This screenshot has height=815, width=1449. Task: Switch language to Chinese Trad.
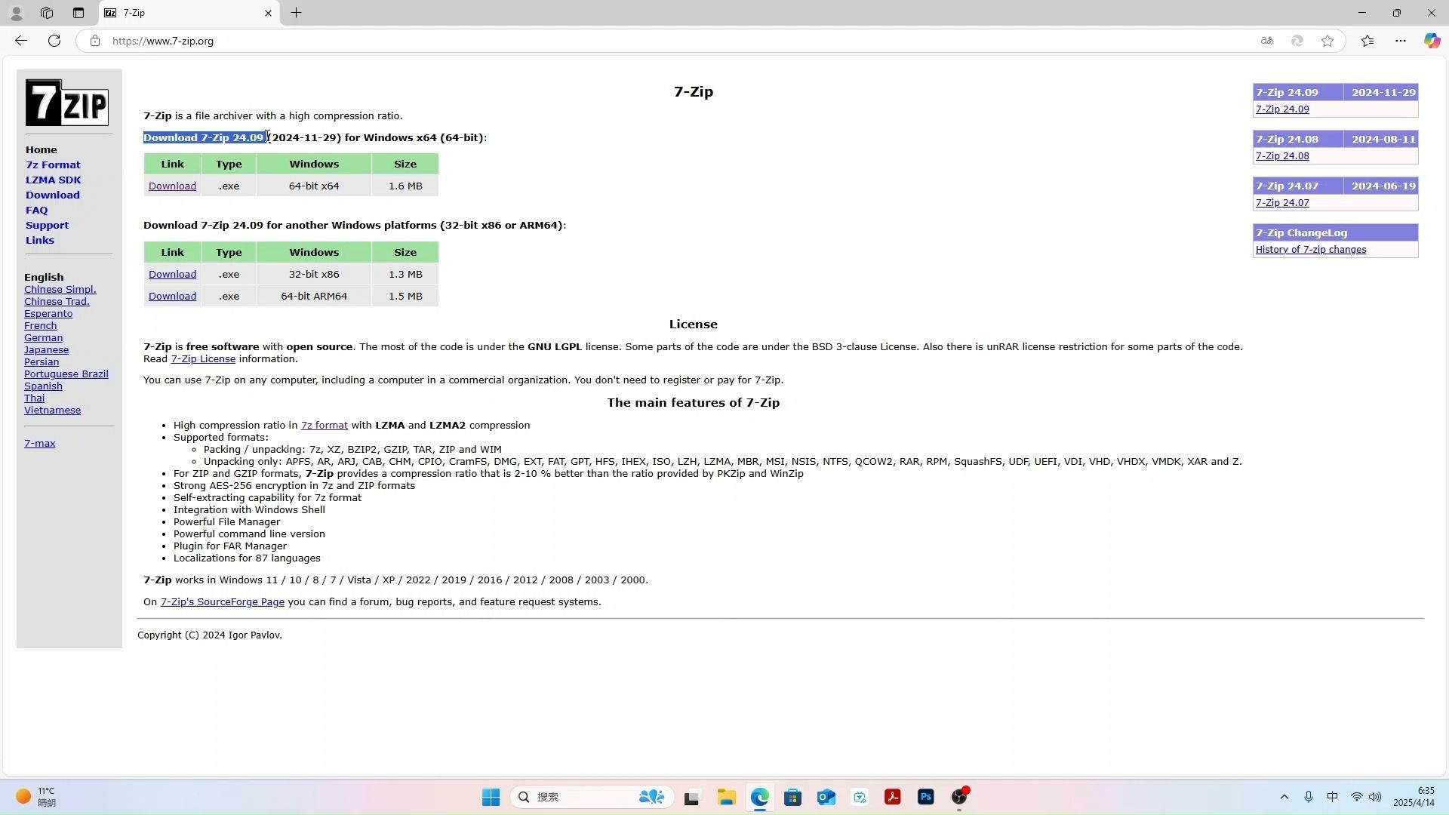click(57, 301)
